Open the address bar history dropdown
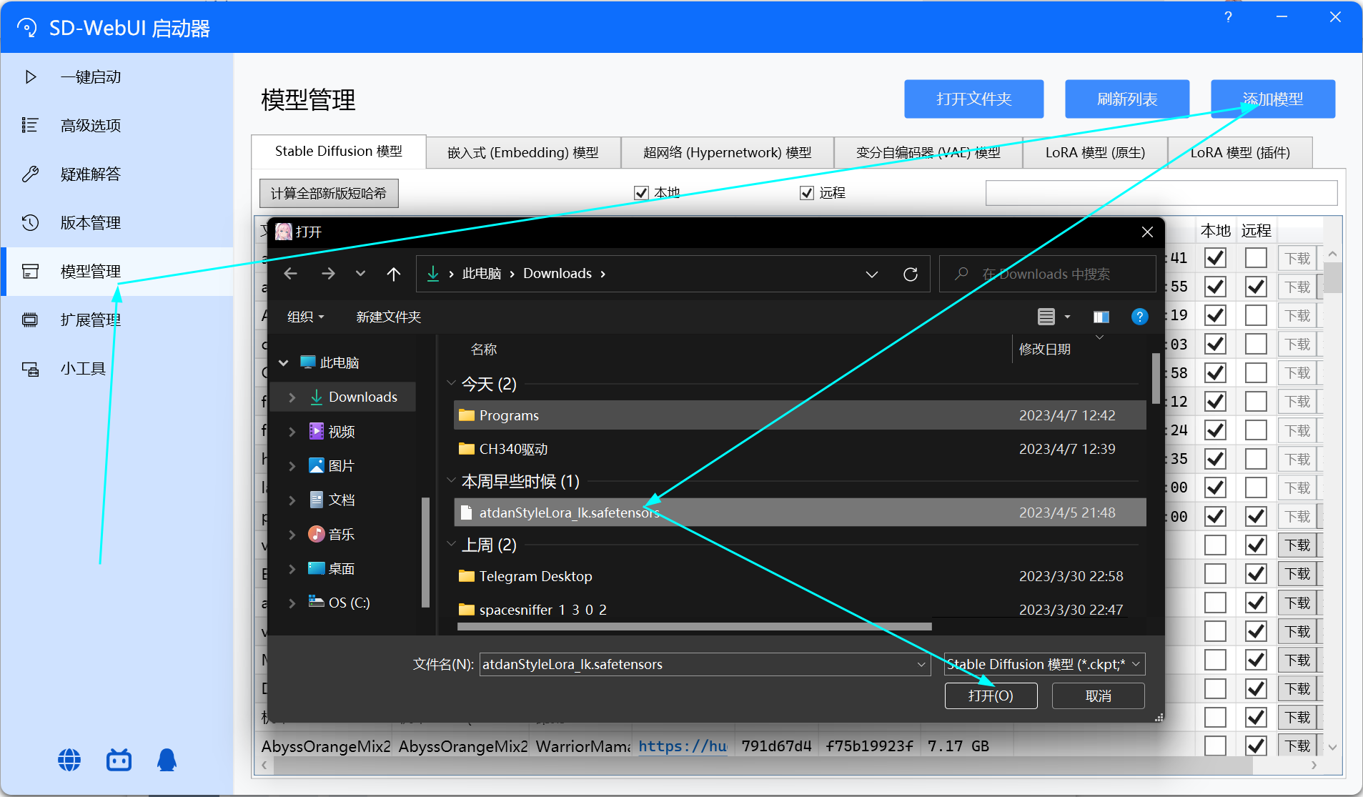The width and height of the screenshot is (1363, 797). click(872, 274)
